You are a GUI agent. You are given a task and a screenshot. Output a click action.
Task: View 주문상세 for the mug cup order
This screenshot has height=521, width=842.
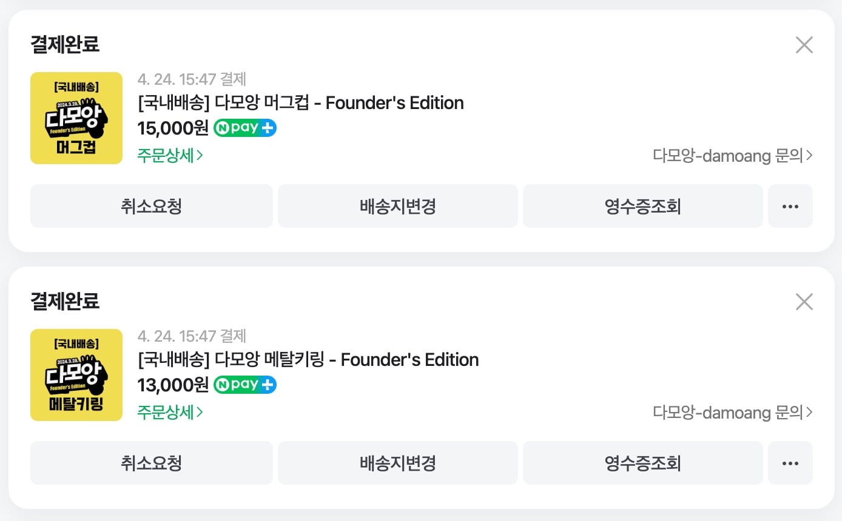tap(170, 156)
